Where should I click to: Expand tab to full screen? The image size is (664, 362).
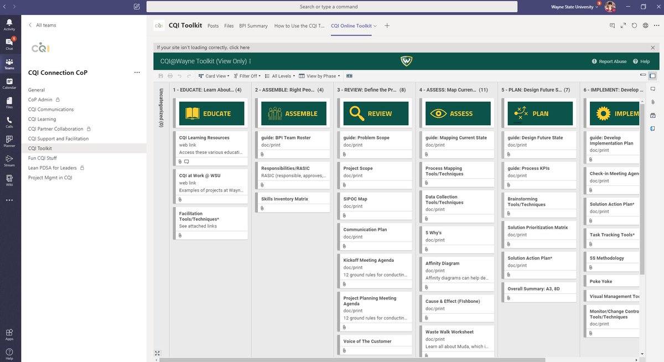coord(623,25)
